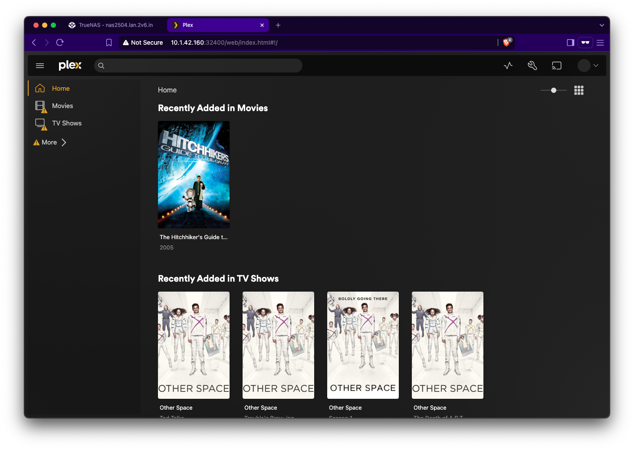The height and width of the screenshot is (450, 634).
Task: Adjust the poster size slider
Action: point(554,90)
